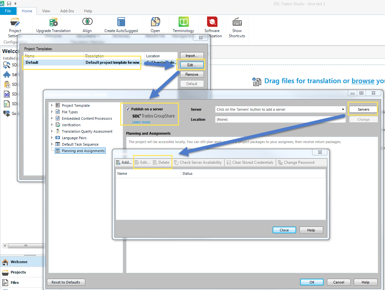Switch to the View tab
Viewport: 385px width, 290px height.
pyautogui.click(x=46, y=11)
